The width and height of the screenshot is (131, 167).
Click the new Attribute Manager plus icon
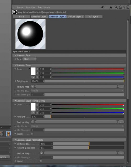128,7
